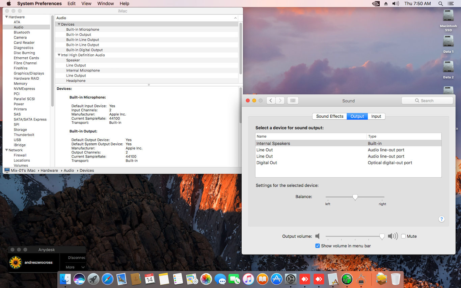
Task: Select Bluetooth in Hardware sidebar
Action: click(22, 32)
